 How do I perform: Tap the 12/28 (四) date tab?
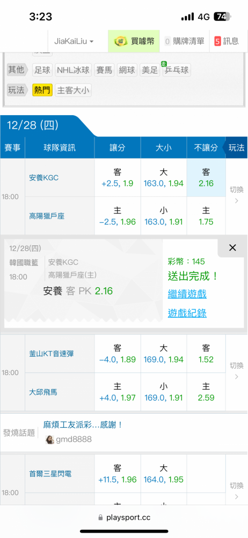(33, 125)
